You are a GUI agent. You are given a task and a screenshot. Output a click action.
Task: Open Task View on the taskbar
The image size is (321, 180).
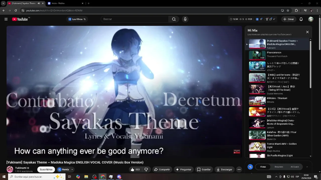[69, 177]
